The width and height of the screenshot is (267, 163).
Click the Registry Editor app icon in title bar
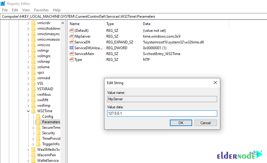3,3
